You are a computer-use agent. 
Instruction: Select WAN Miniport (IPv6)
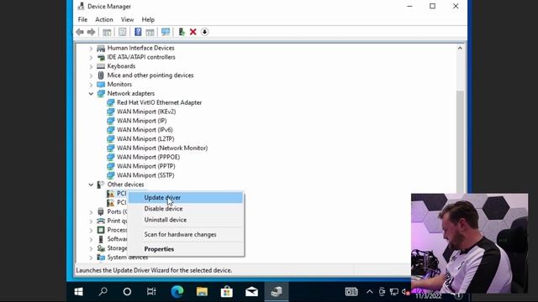click(145, 130)
